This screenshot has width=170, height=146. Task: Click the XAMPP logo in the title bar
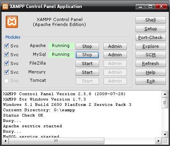tap(5, 6)
